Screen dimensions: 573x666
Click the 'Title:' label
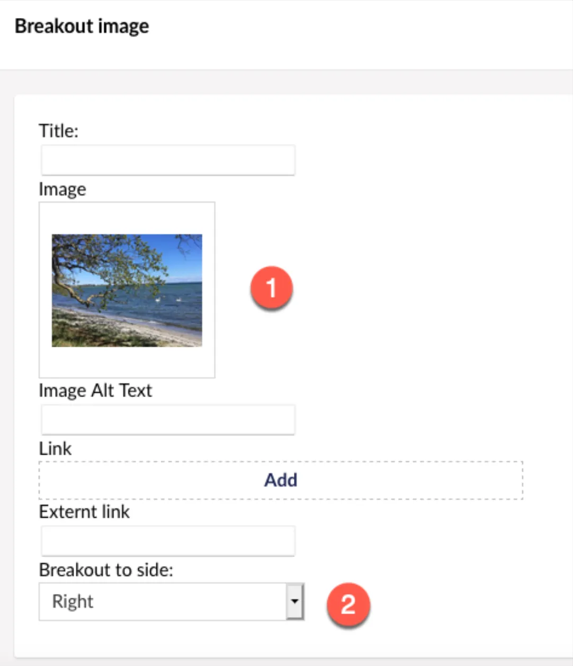(59, 131)
